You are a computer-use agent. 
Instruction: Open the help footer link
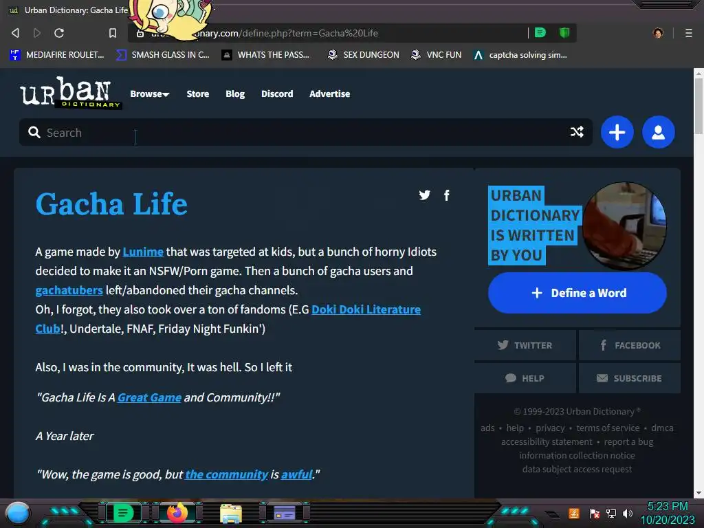[x=515, y=428]
